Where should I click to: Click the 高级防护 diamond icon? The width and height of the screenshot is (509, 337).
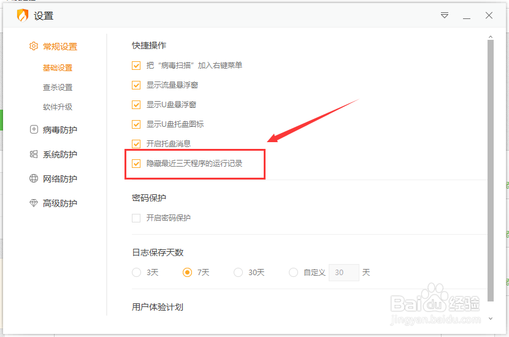click(34, 203)
